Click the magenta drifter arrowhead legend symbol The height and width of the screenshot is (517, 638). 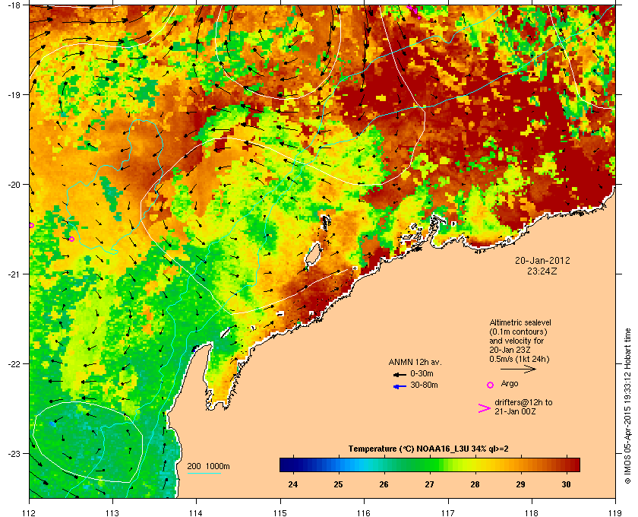pyautogui.click(x=485, y=408)
